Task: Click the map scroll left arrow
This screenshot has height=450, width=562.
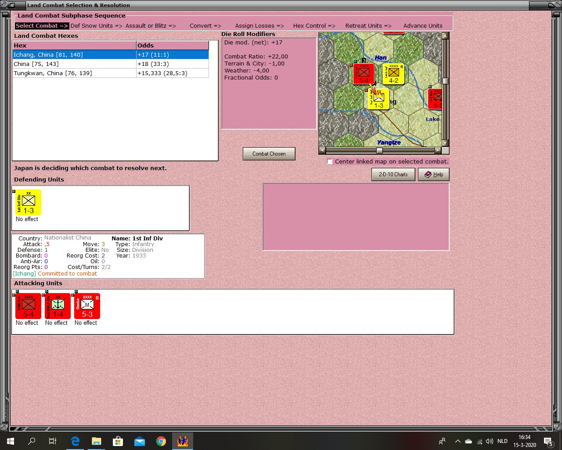Action: pos(322,150)
